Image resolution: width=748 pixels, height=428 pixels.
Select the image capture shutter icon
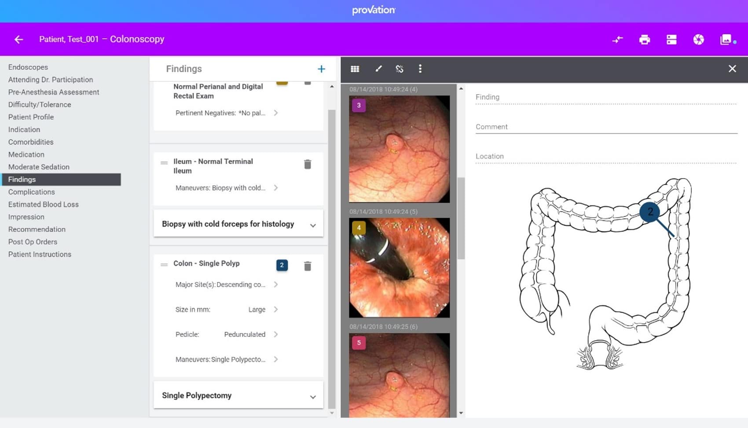coord(698,39)
